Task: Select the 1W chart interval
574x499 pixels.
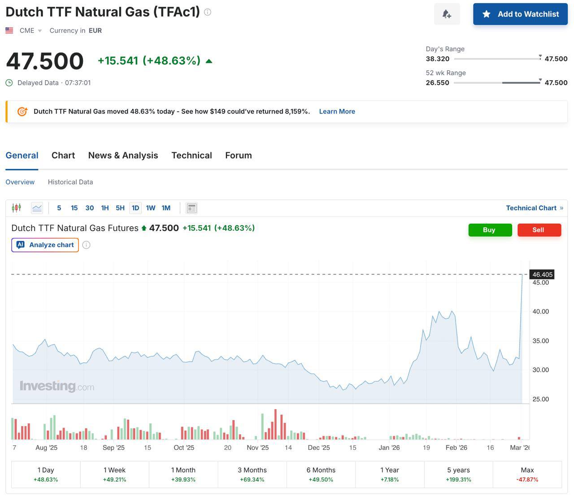Action: point(150,208)
